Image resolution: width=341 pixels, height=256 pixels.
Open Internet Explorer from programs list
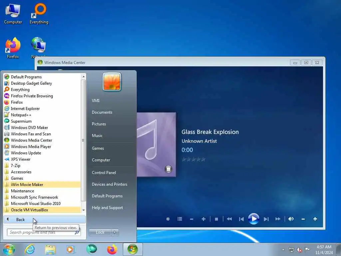click(x=42, y=108)
